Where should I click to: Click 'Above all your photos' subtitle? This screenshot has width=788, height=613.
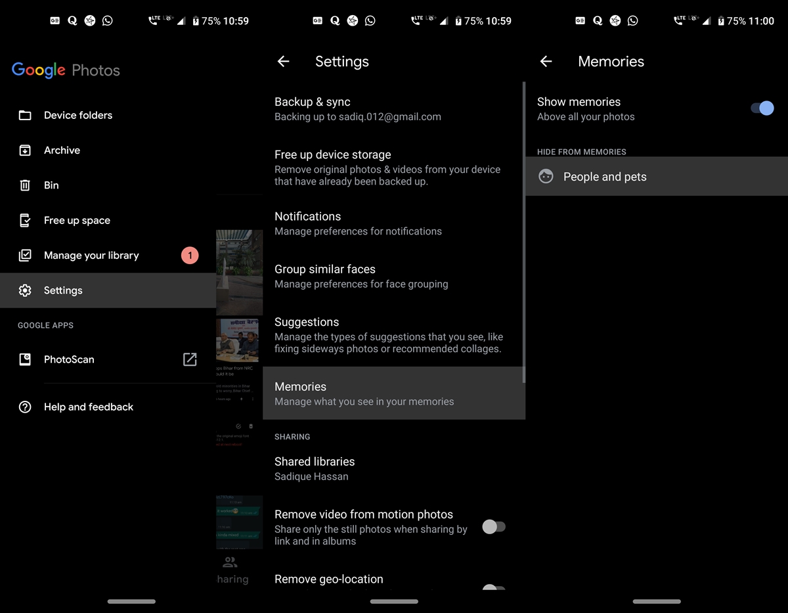(x=586, y=117)
